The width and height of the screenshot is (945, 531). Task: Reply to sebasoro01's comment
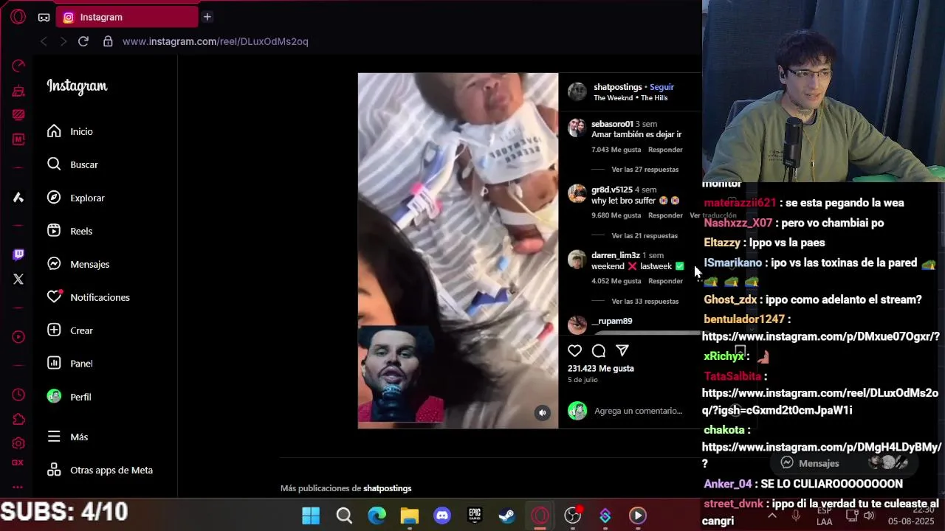(x=665, y=150)
